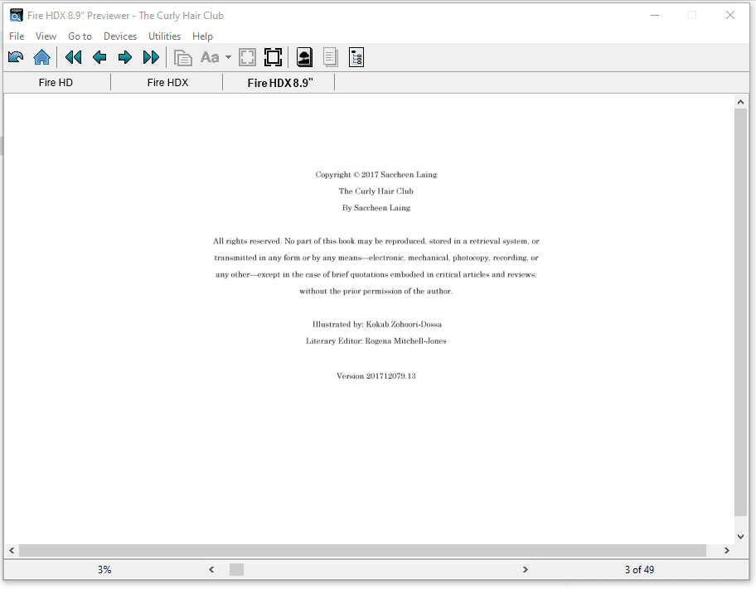Open the table of contents list icon
Screen dimensions: 756x589
click(356, 57)
